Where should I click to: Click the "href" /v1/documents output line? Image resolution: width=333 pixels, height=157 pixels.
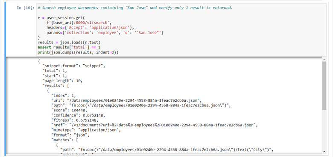(155, 125)
